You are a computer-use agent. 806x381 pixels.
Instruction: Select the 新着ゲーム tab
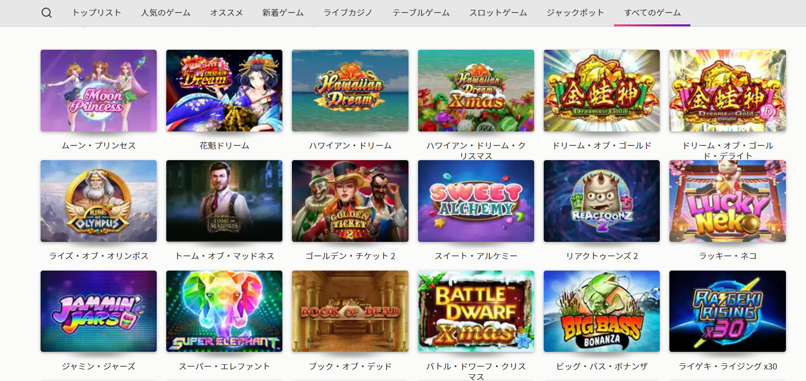click(x=283, y=13)
